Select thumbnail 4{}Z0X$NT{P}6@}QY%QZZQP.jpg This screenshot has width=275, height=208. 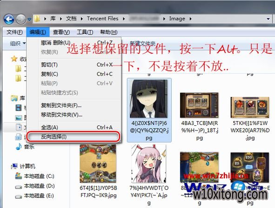(x=149, y=99)
